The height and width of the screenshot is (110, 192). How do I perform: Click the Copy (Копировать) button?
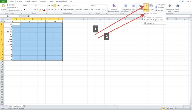click(12, 8)
